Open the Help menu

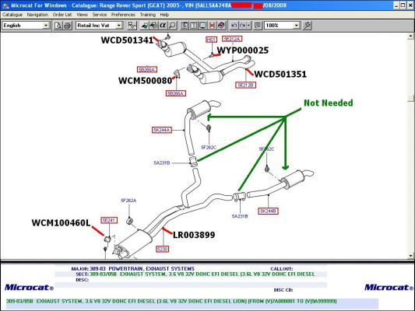click(x=164, y=15)
